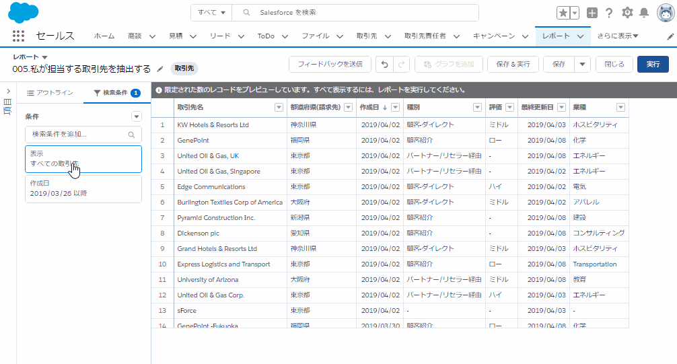Click the Salesforce cloud logo
Screen dimensions: 677x364
[x=24, y=13]
